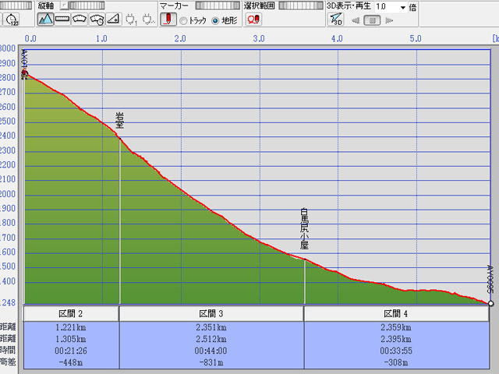The image size is (499, 374).
Task: Fast-forward 3D playback
Action: [389, 21]
